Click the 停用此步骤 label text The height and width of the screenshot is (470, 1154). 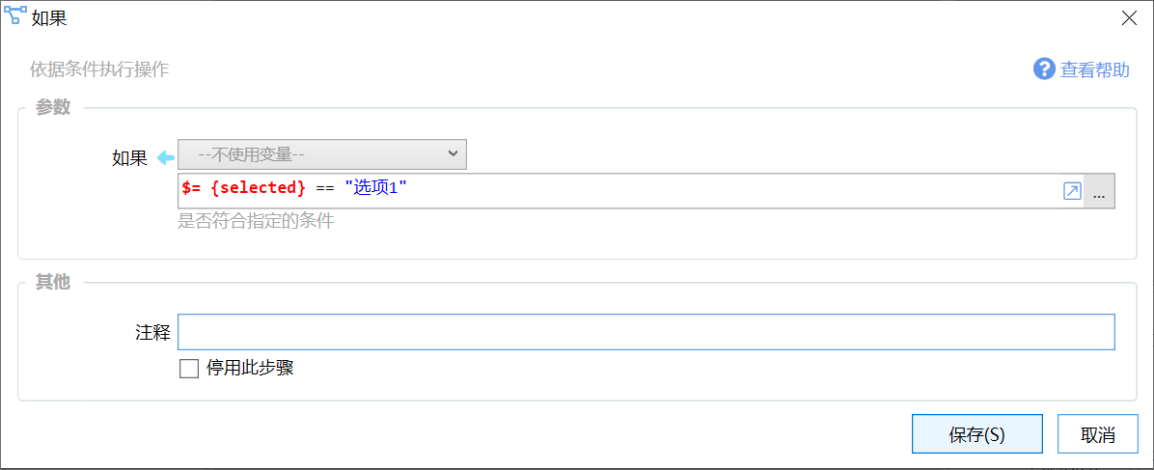[x=250, y=369]
